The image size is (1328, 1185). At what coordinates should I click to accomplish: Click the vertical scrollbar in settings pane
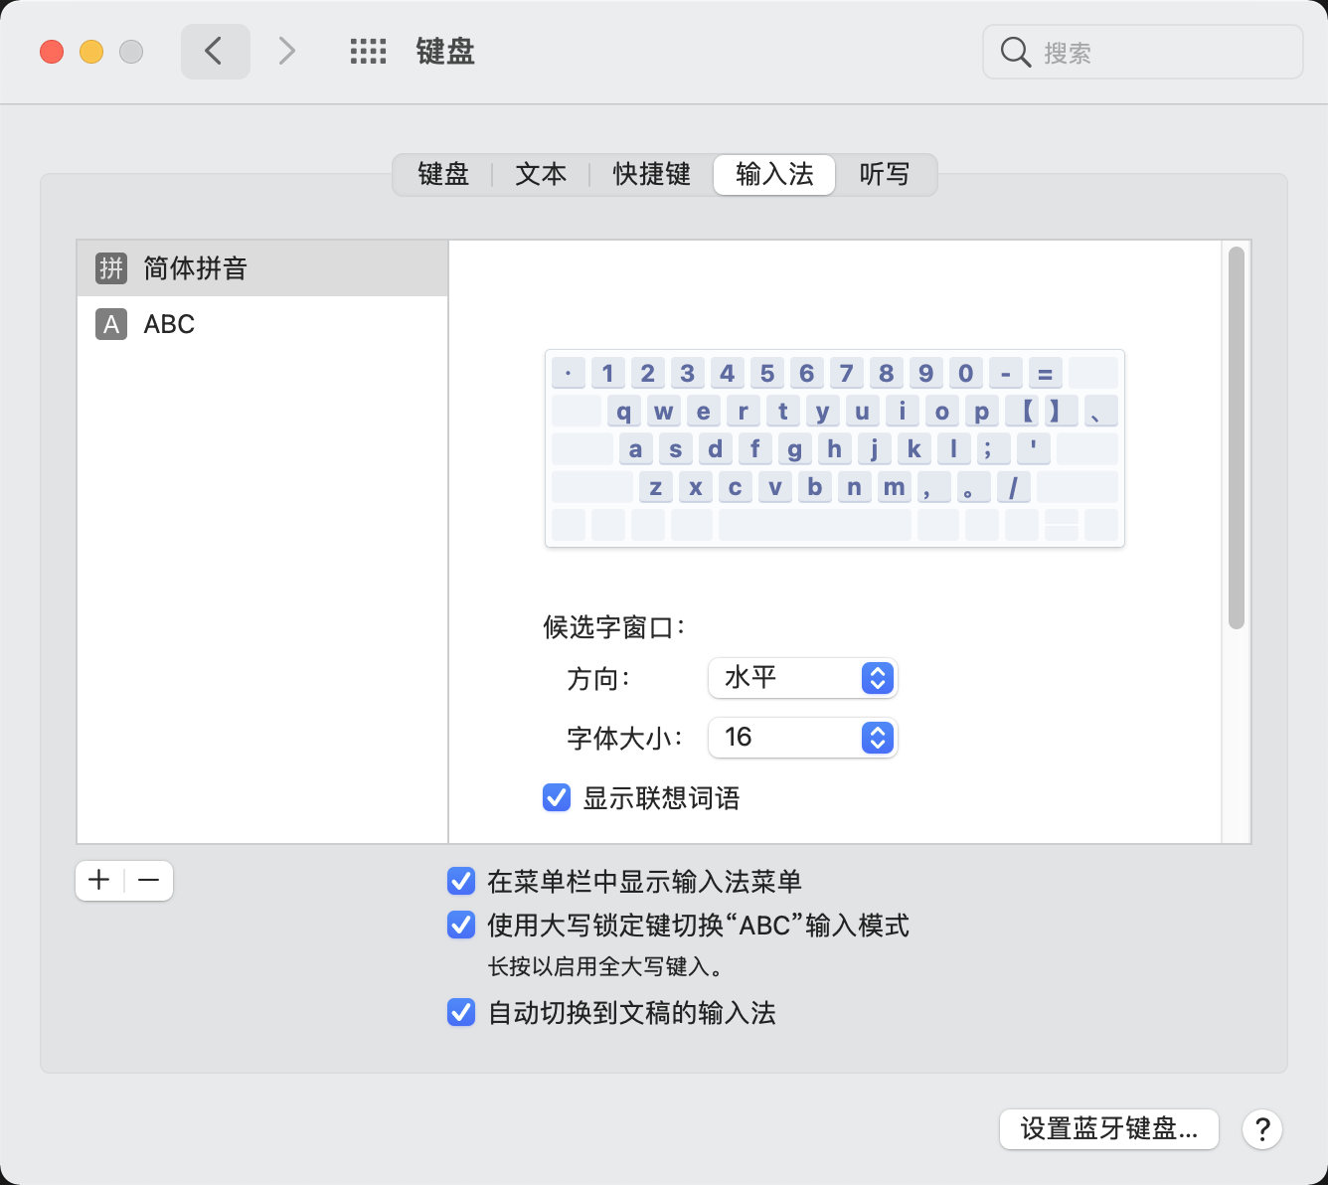click(1236, 437)
